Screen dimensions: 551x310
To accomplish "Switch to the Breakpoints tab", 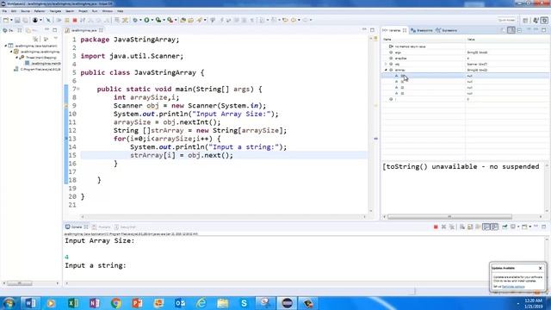I will click(422, 31).
